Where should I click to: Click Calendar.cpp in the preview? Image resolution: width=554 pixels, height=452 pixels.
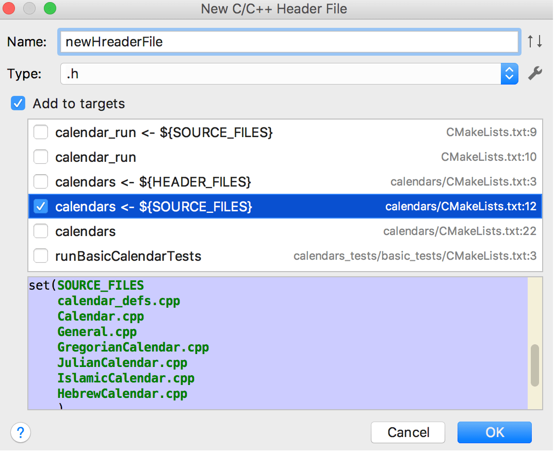point(101,316)
